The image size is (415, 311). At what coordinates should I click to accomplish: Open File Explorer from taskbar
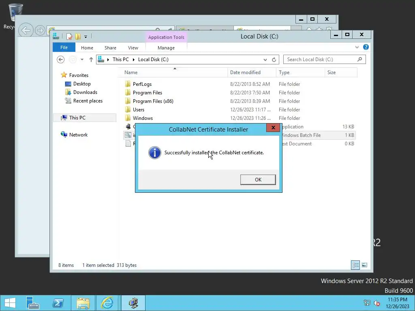pos(83,303)
